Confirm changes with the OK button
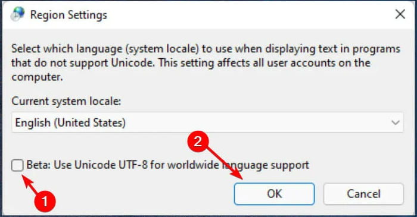 274,194
